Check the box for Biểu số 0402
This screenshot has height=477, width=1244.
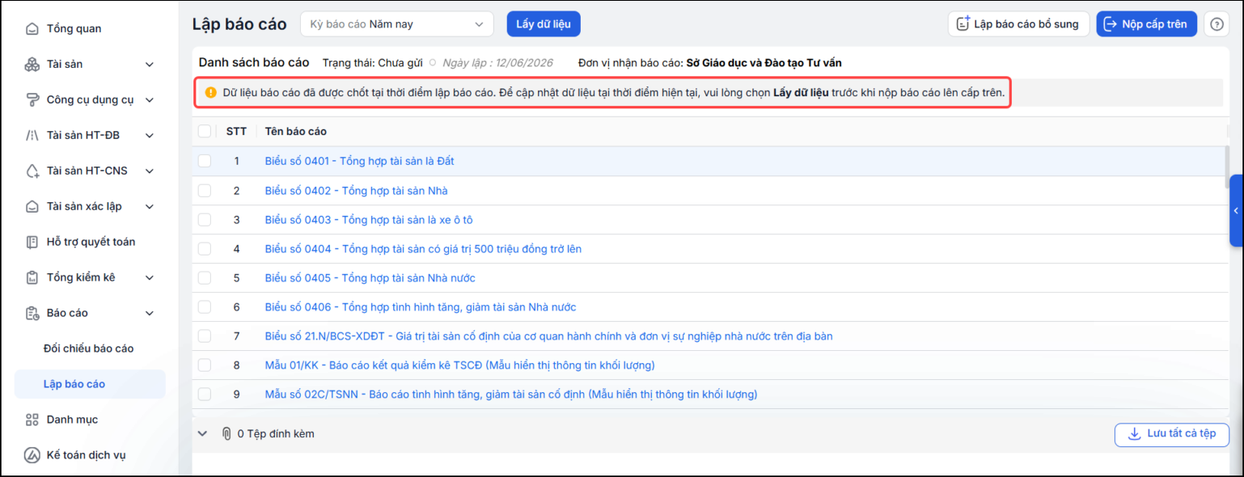click(205, 191)
